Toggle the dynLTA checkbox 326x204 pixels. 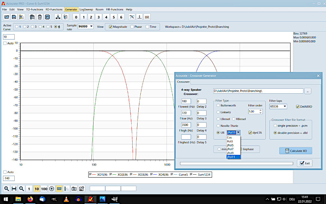click(x=250, y=132)
